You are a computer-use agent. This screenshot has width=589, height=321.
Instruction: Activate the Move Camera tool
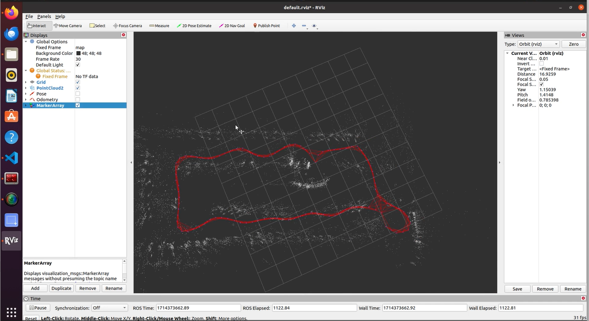(68, 26)
